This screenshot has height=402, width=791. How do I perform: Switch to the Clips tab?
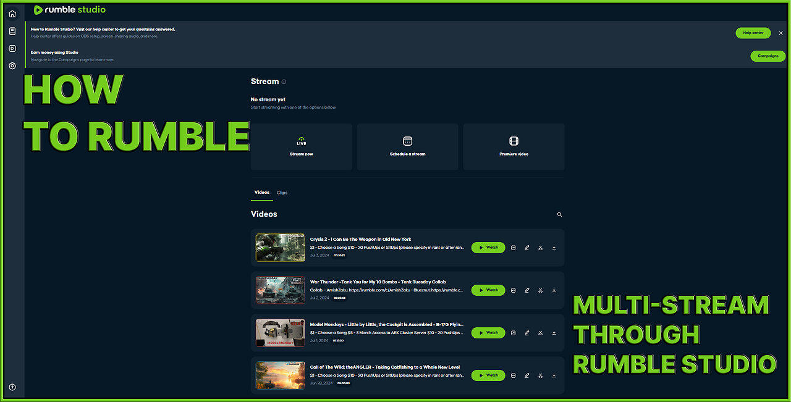pyautogui.click(x=282, y=192)
